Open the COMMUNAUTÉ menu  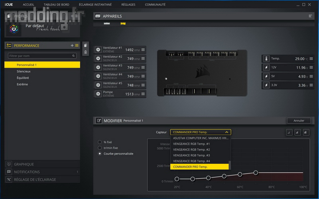[x=155, y=4]
